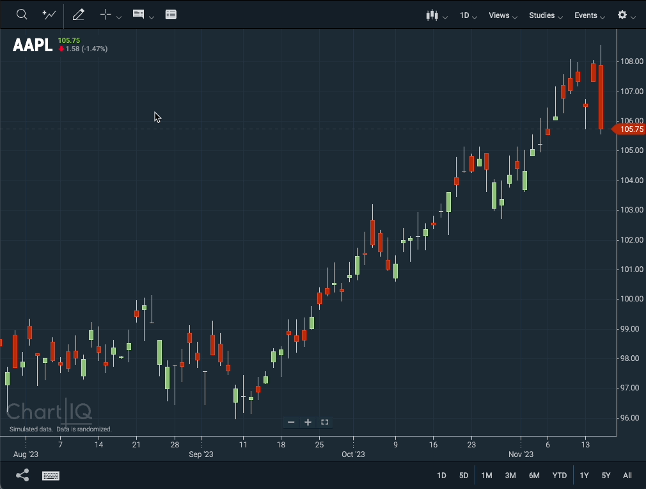646x489 pixels.
Task: Open the Views menu
Action: 503,15
